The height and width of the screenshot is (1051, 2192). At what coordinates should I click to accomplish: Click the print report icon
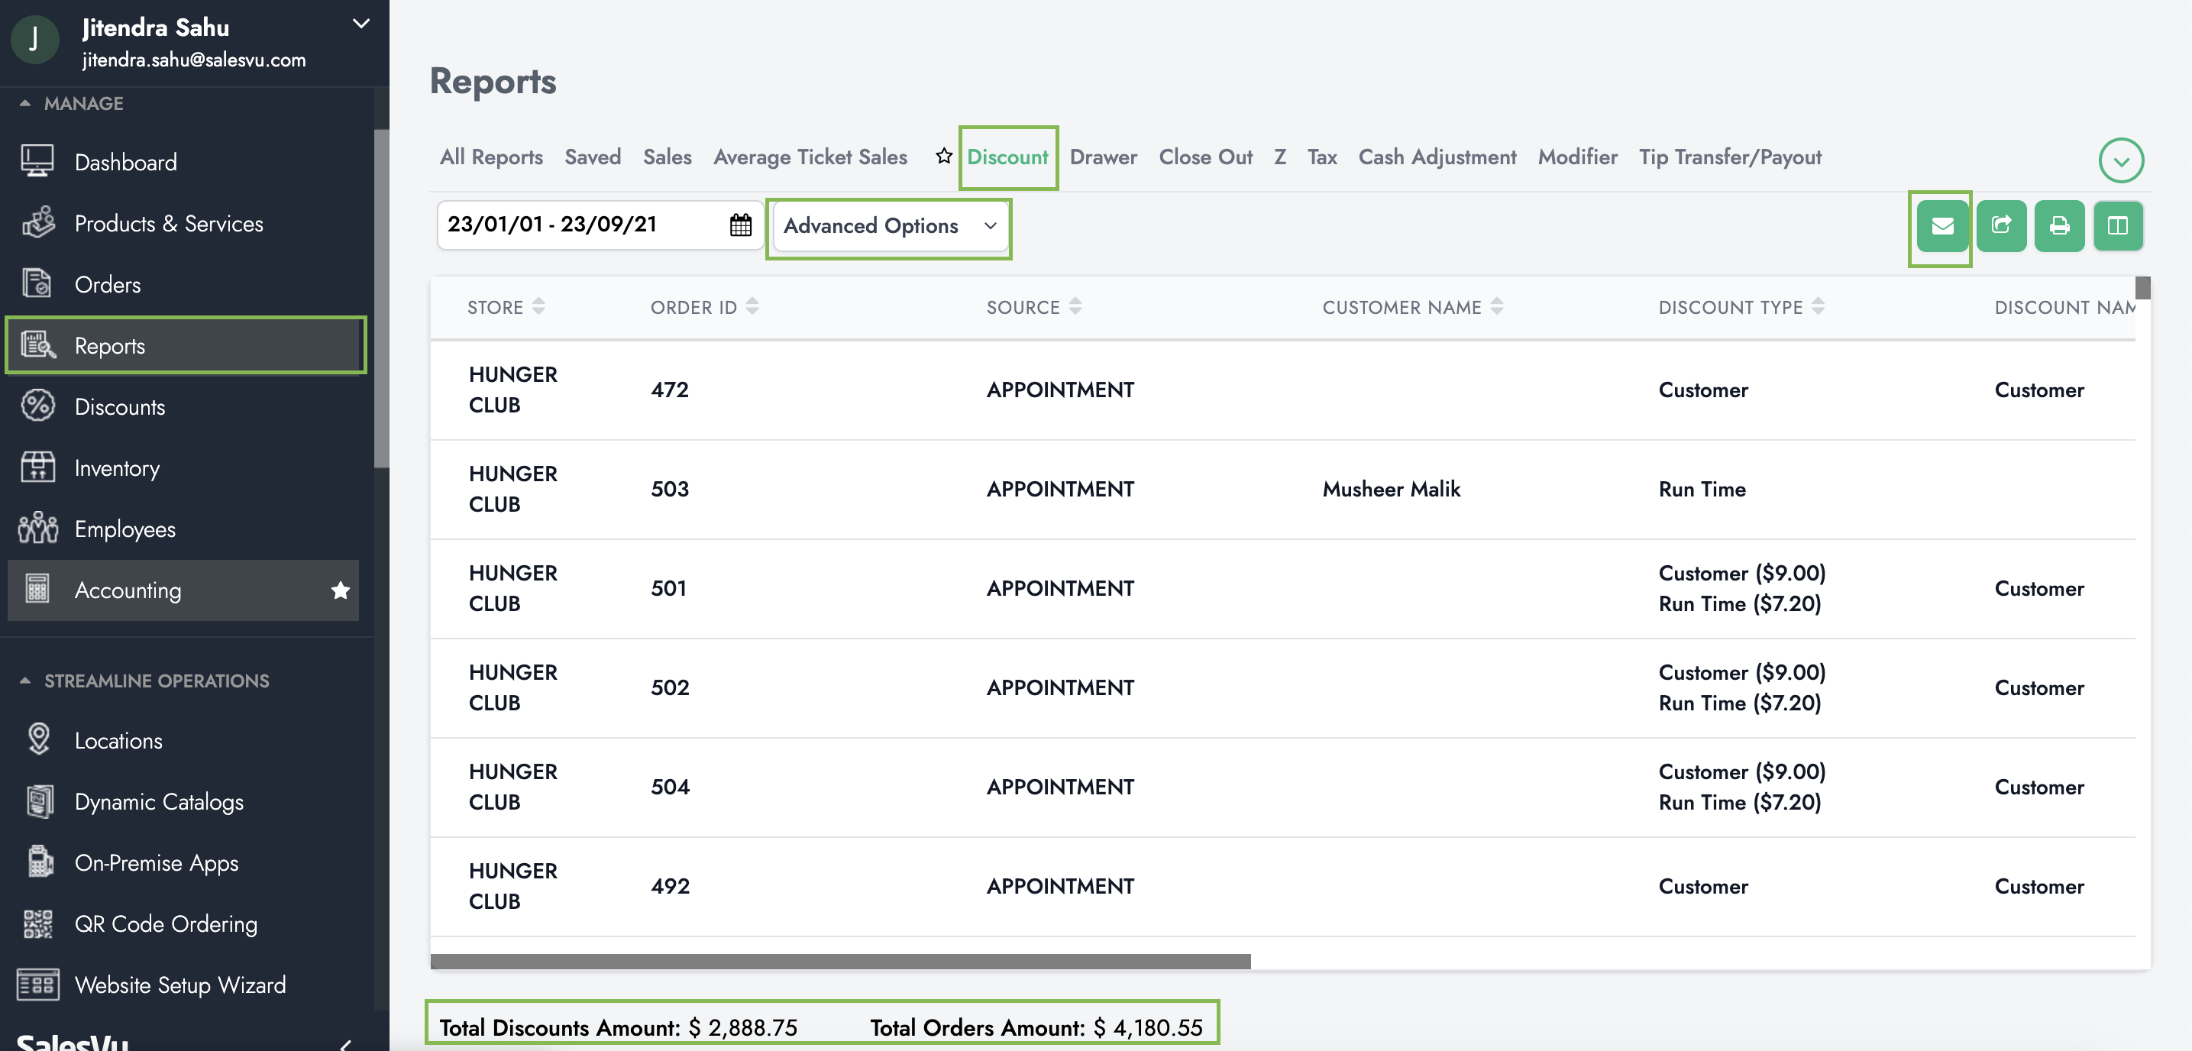pos(2058,225)
